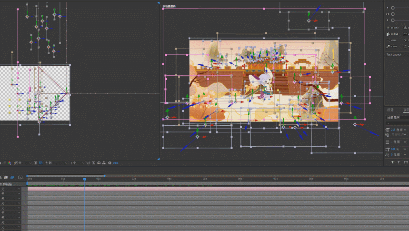Open the second layer's parent dropdown (无)

point(10,194)
